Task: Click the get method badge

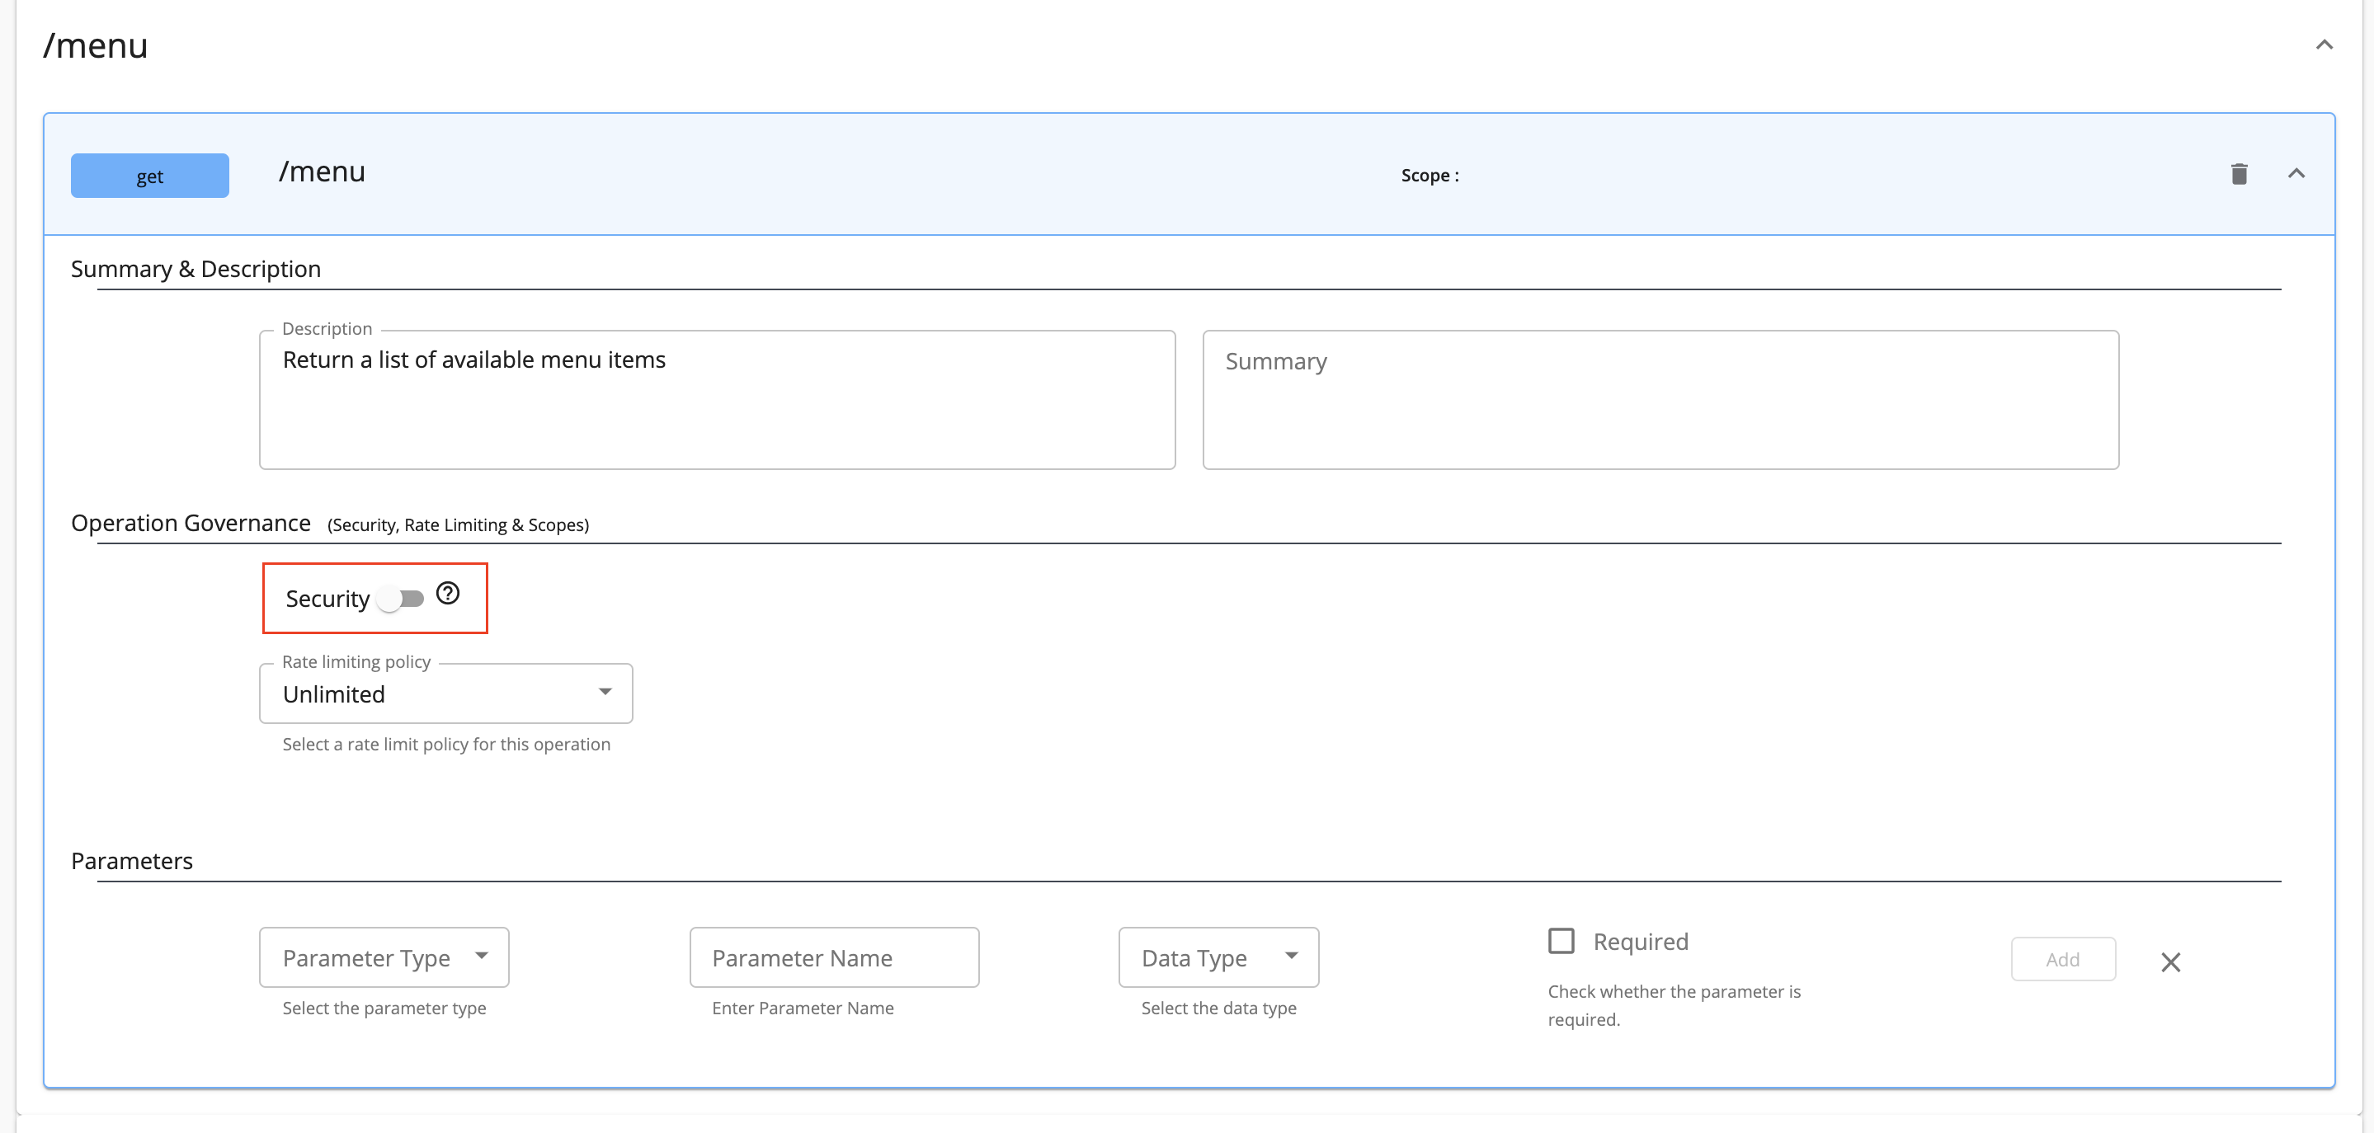Action: pos(149,175)
